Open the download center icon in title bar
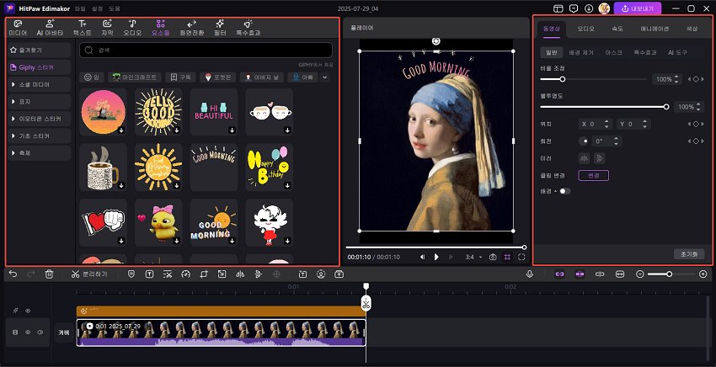Viewport: 716px width, 367px height. tap(589, 8)
